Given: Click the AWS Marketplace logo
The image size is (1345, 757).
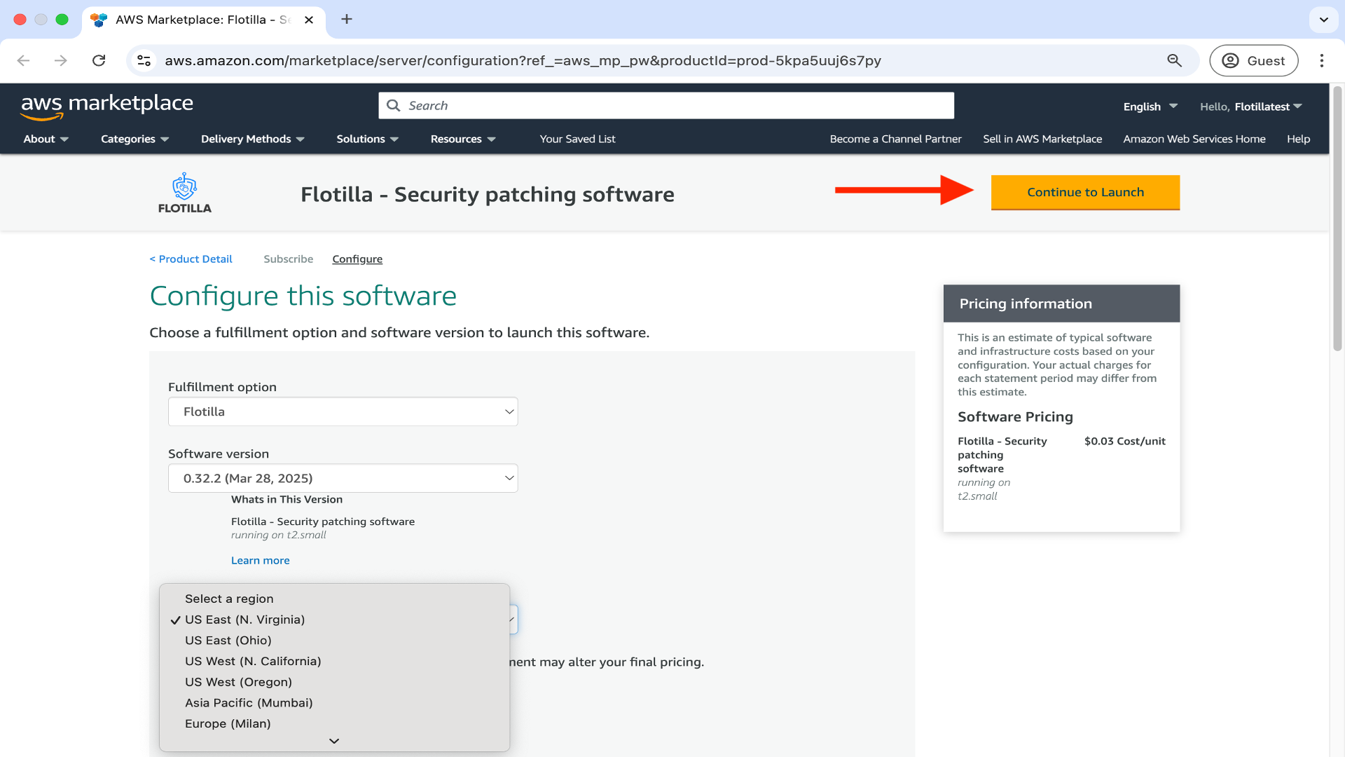Looking at the screenshot, I should (x=107, y=106).
